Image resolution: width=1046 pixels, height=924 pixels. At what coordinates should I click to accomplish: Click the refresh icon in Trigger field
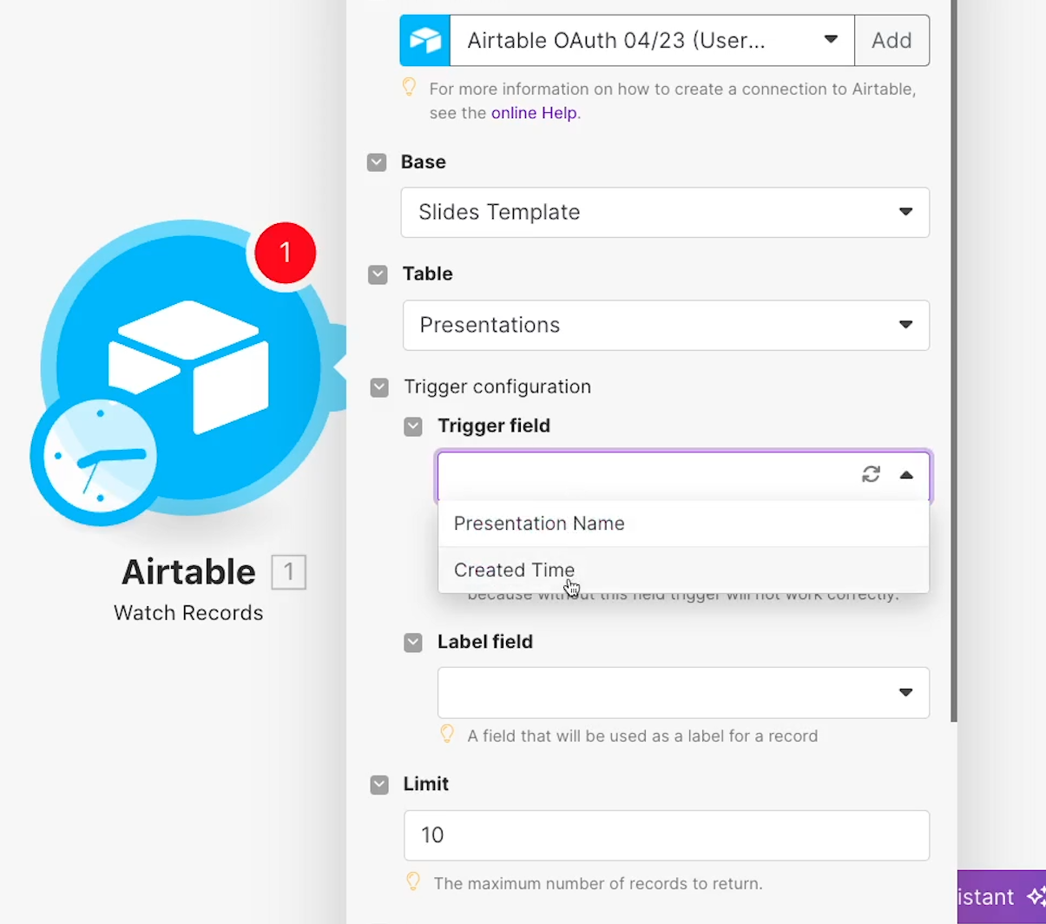(871, 474)
